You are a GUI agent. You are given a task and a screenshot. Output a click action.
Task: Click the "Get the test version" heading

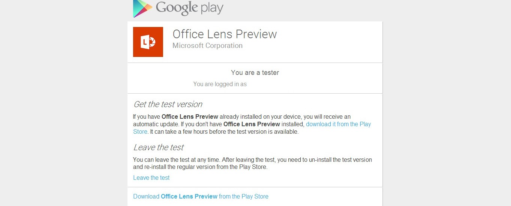pyautogui.click(x=168, y=104)
